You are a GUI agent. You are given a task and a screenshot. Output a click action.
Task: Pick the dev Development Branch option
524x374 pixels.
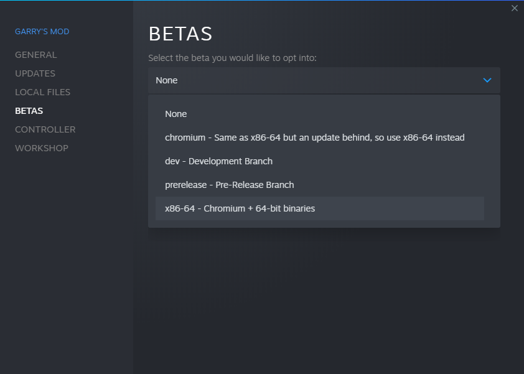coord(319,161)
